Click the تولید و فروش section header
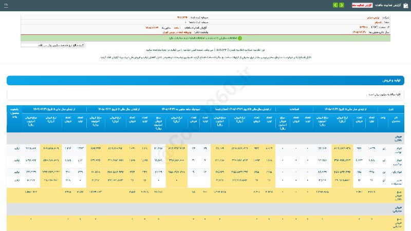Image resolution: width=411 pixels, height=231 pixels. [205, 81]
